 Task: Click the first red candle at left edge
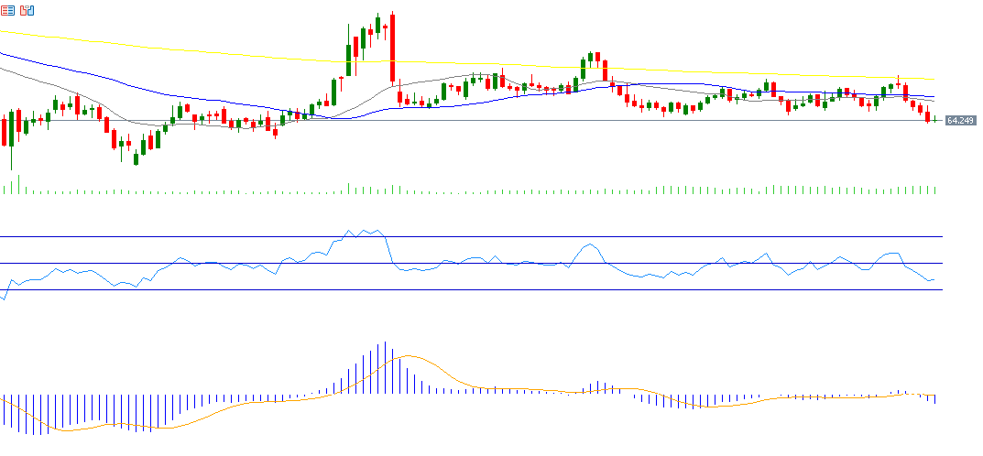[x=5, y=130]
